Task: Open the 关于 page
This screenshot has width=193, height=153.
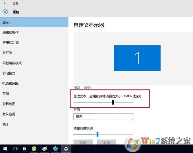Action: [x=34, y=124]
